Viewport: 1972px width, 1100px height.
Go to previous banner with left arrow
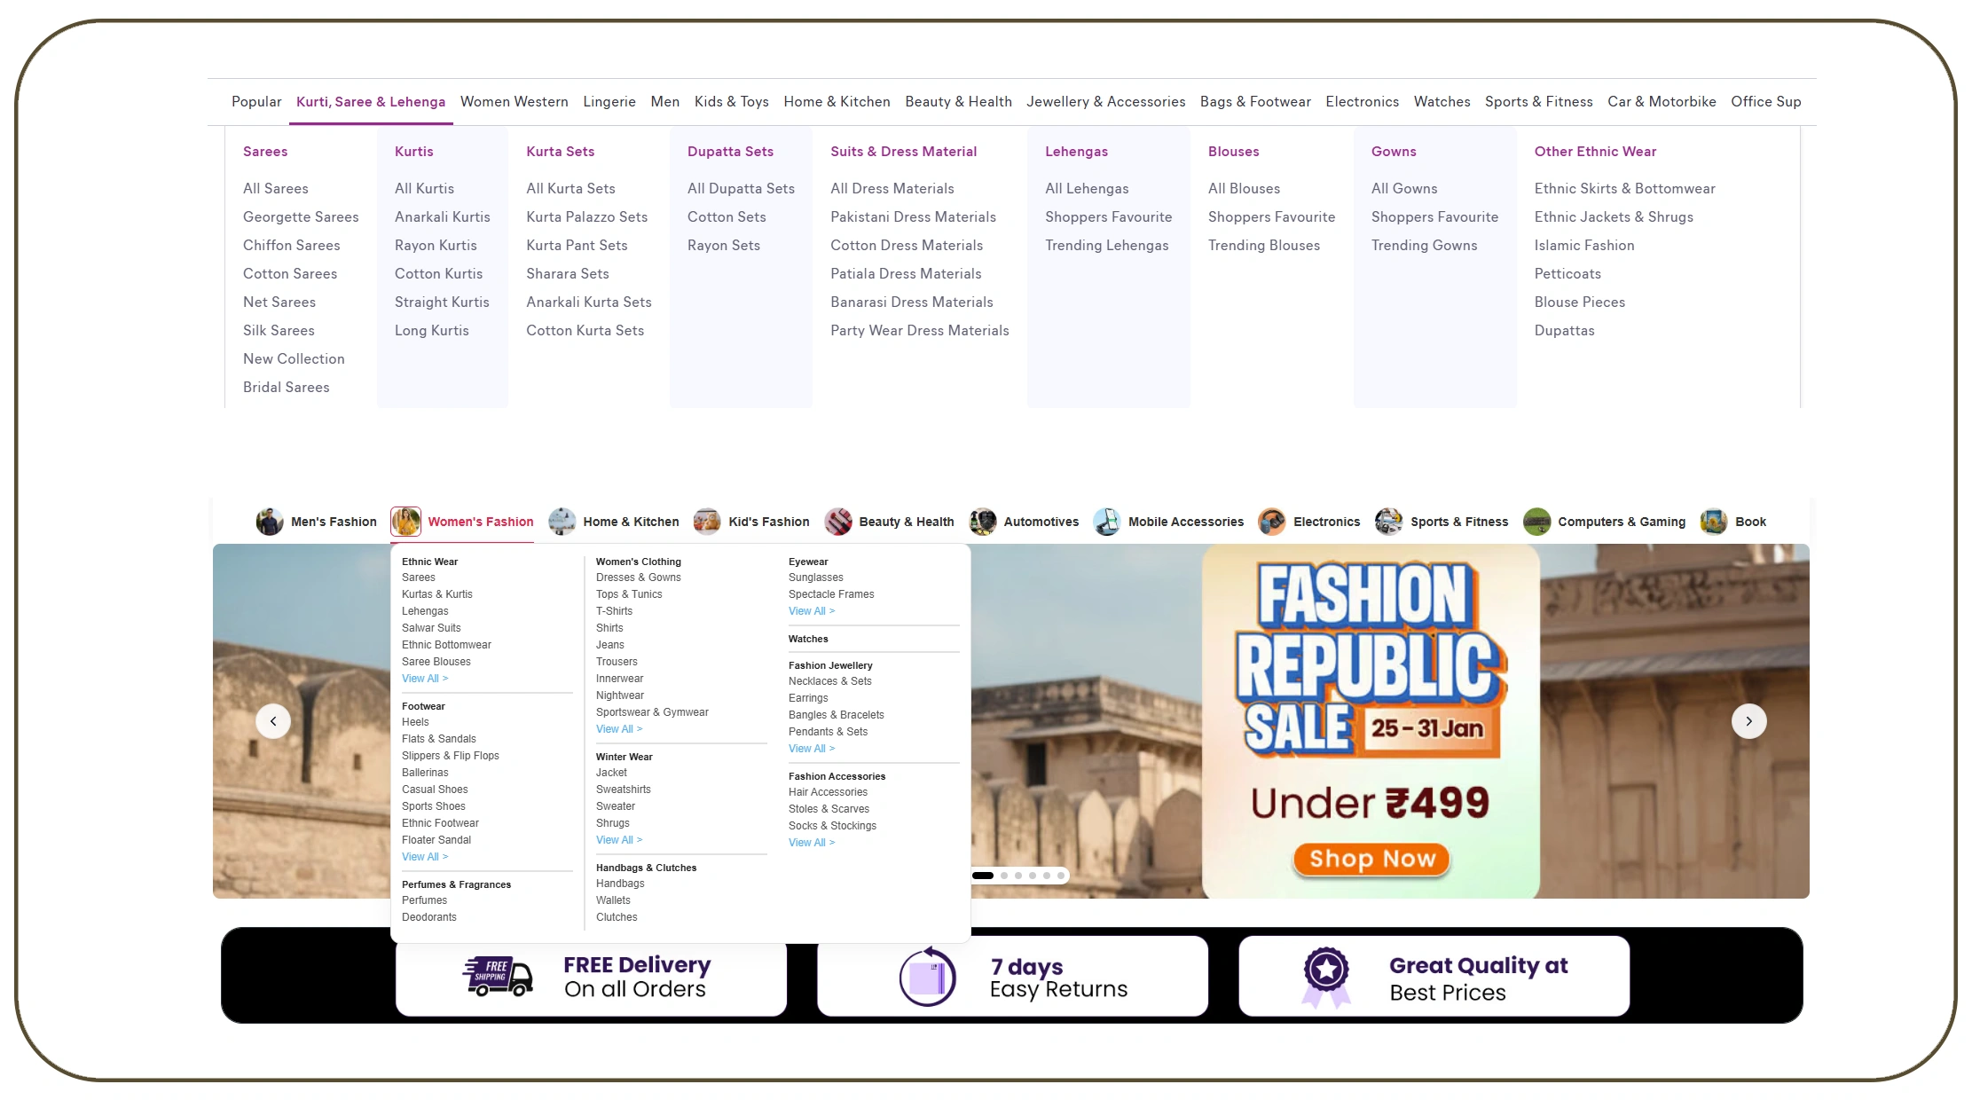[x=273, y=721]
